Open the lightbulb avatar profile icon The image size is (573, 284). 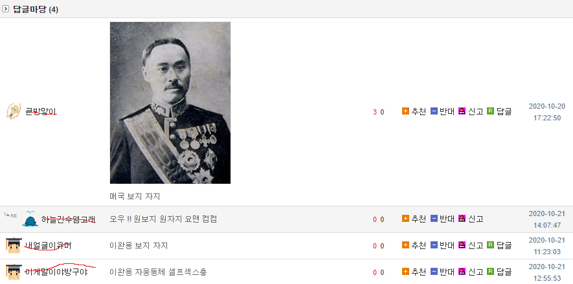(x=14, y=111)
